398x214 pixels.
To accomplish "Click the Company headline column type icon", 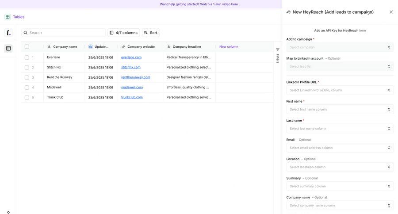I will point(168,47).
